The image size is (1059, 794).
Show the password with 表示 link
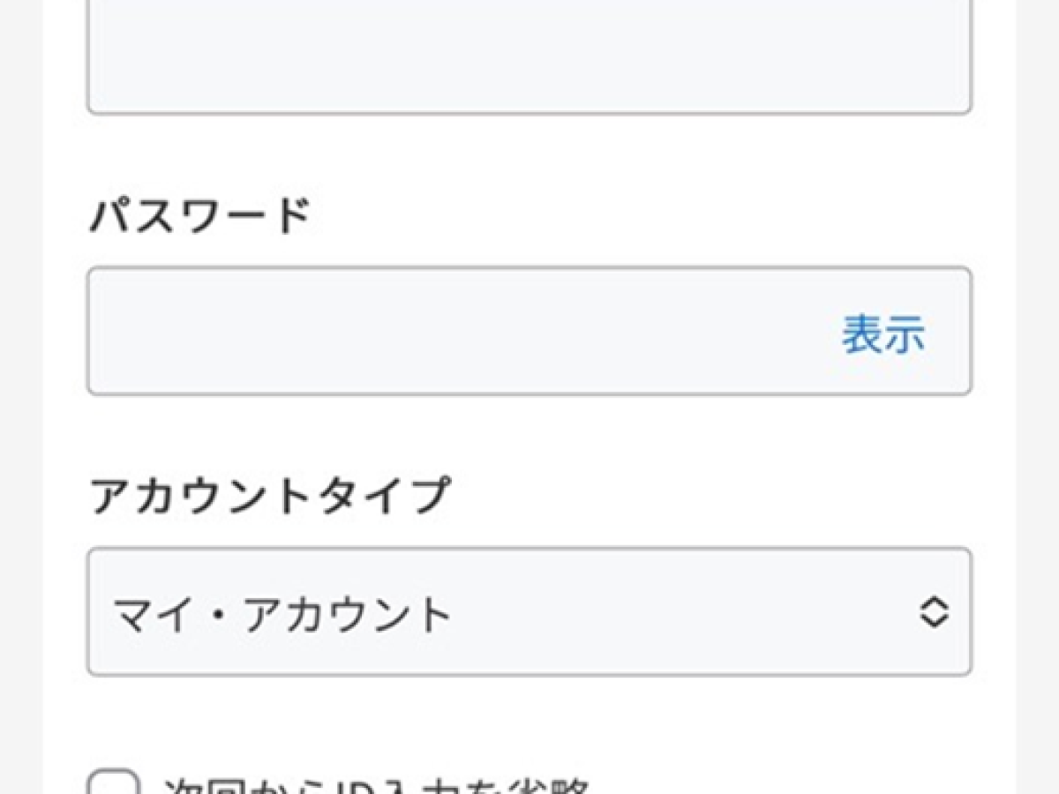tap(882, 334)
